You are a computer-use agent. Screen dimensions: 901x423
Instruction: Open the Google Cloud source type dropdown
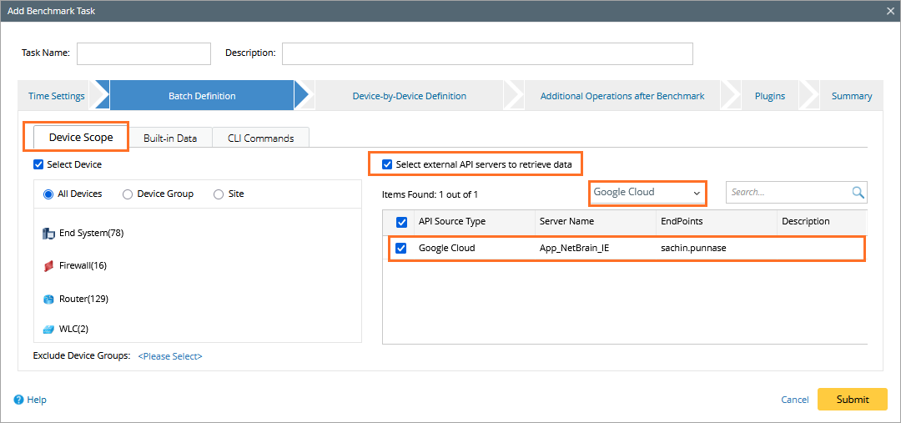click(x=647, y=193)
